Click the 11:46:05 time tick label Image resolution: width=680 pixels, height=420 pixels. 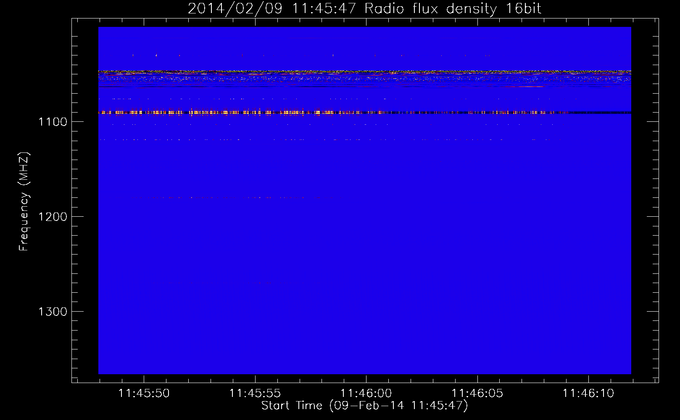click(477, 394)
